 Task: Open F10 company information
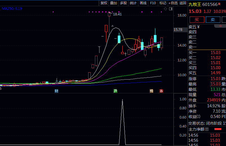tap(153, 3)
